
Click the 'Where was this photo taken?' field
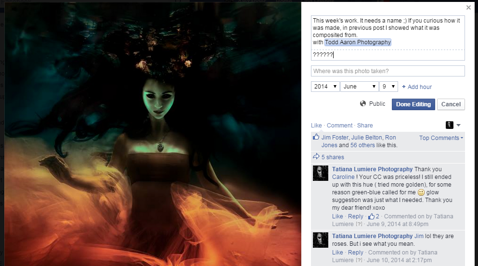tap(388, 71)
